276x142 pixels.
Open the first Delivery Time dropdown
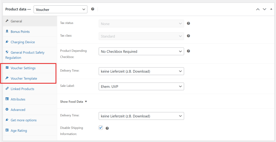tap(141, 71)
